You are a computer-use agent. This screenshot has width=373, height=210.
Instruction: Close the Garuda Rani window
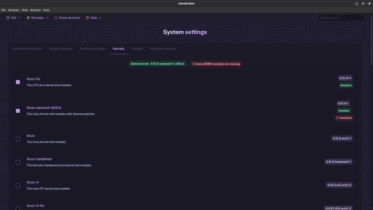click(369, 4)
